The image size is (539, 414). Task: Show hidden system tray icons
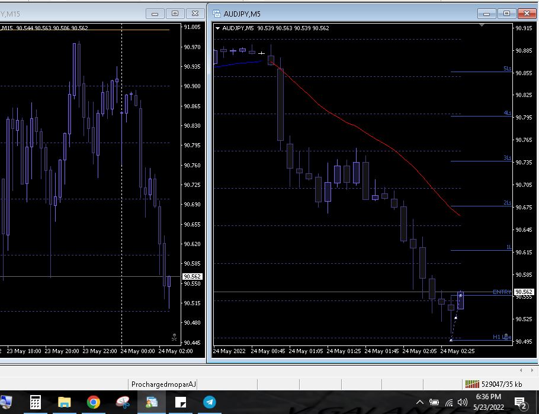coord(420,402)
